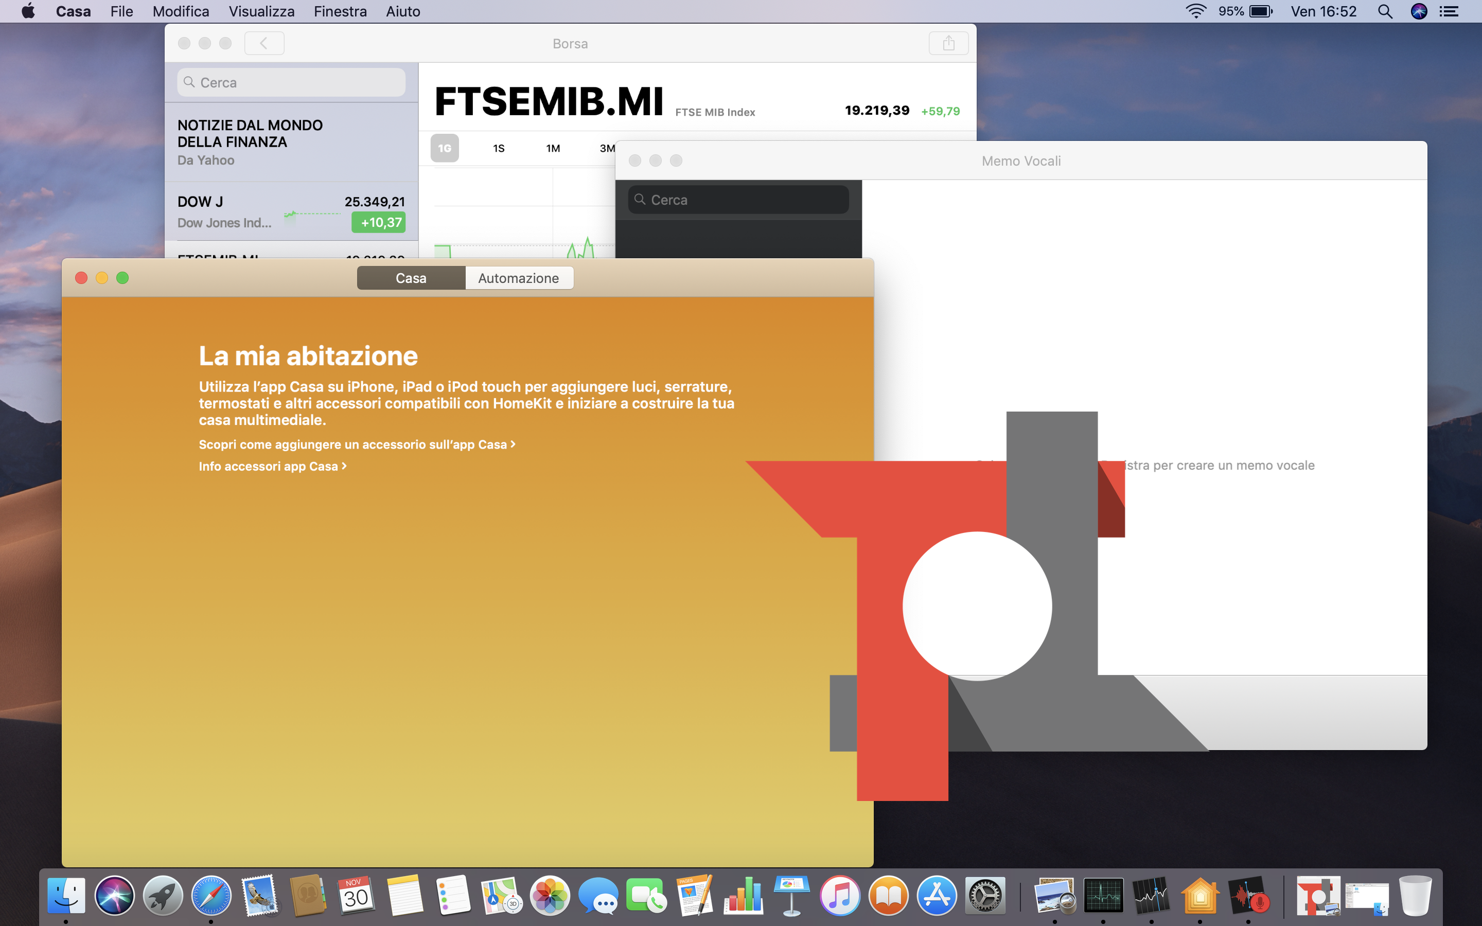This screenshot has height=926, width=1482.
Task: Click the back arrow in Borsa toolbar
Action: [264, 44]
